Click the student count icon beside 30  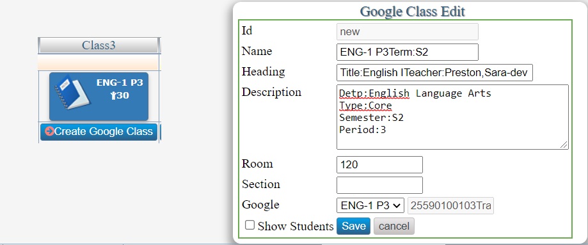113,96
